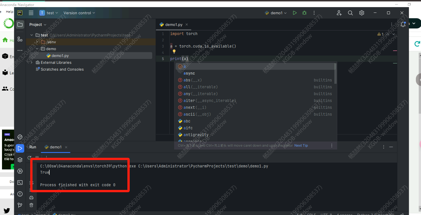Open the Problems tool window icon

click(20, 194)
